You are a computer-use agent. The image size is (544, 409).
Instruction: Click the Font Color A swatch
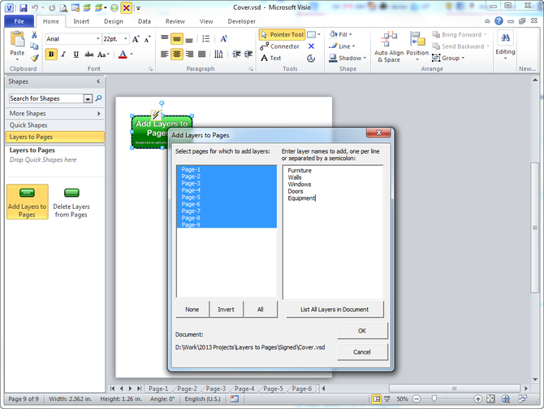pyautogui.click(x=123, y=54)
